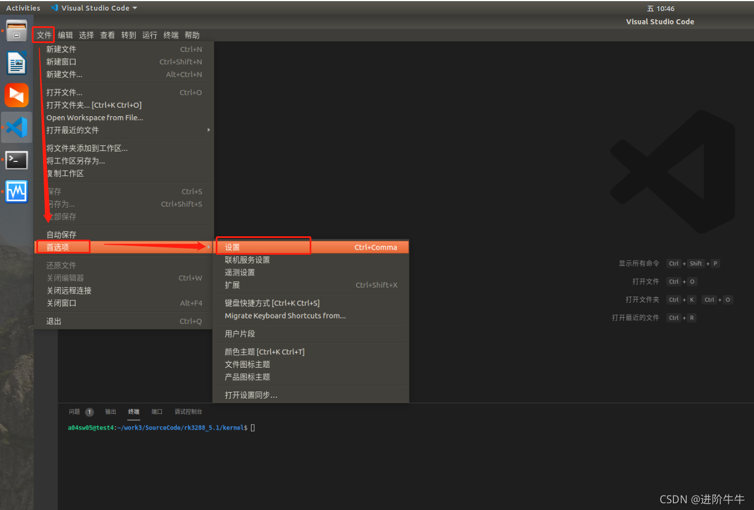Screen dimensions: 754x510
Task: Open the Terminal dock icon
Action: tap(17, 160)
